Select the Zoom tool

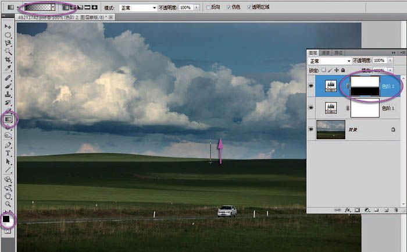click(x=8, y=204)
